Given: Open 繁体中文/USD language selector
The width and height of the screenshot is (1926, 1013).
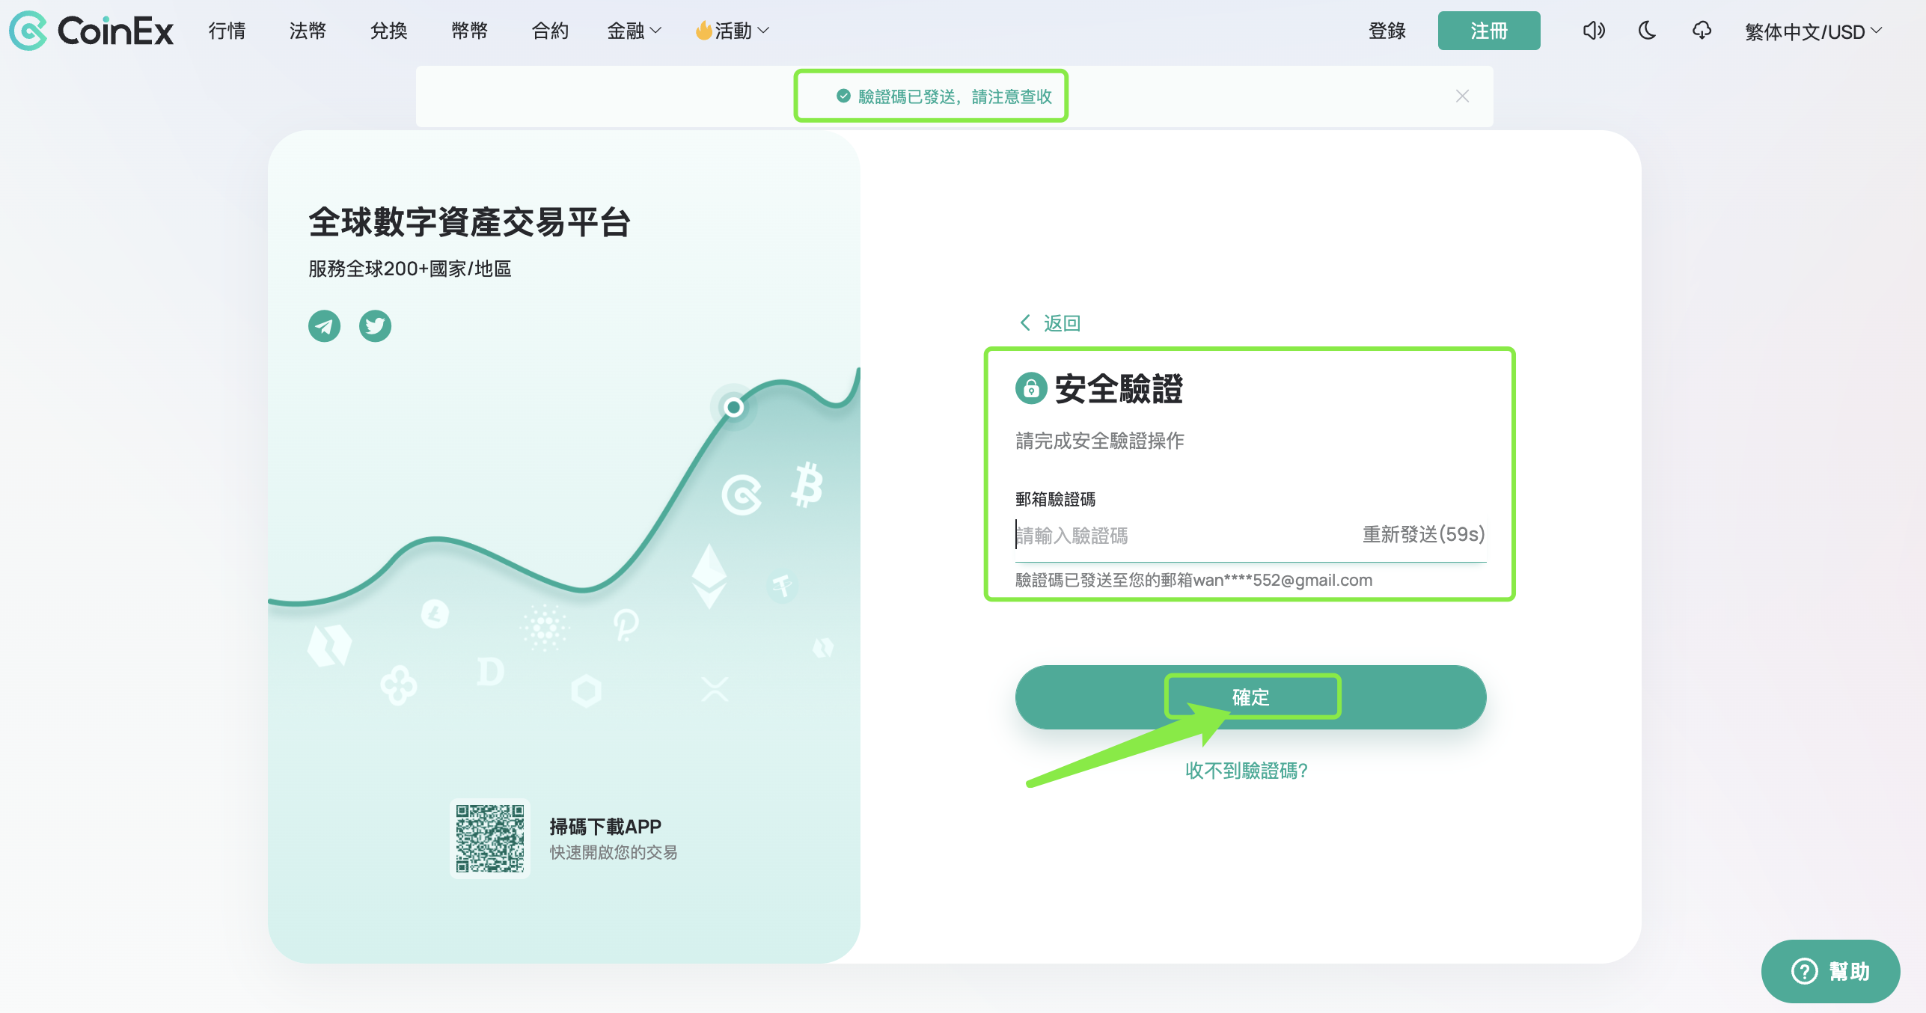Looking at the screenshot, I should pyautogui.click(x=1812, y=31).
